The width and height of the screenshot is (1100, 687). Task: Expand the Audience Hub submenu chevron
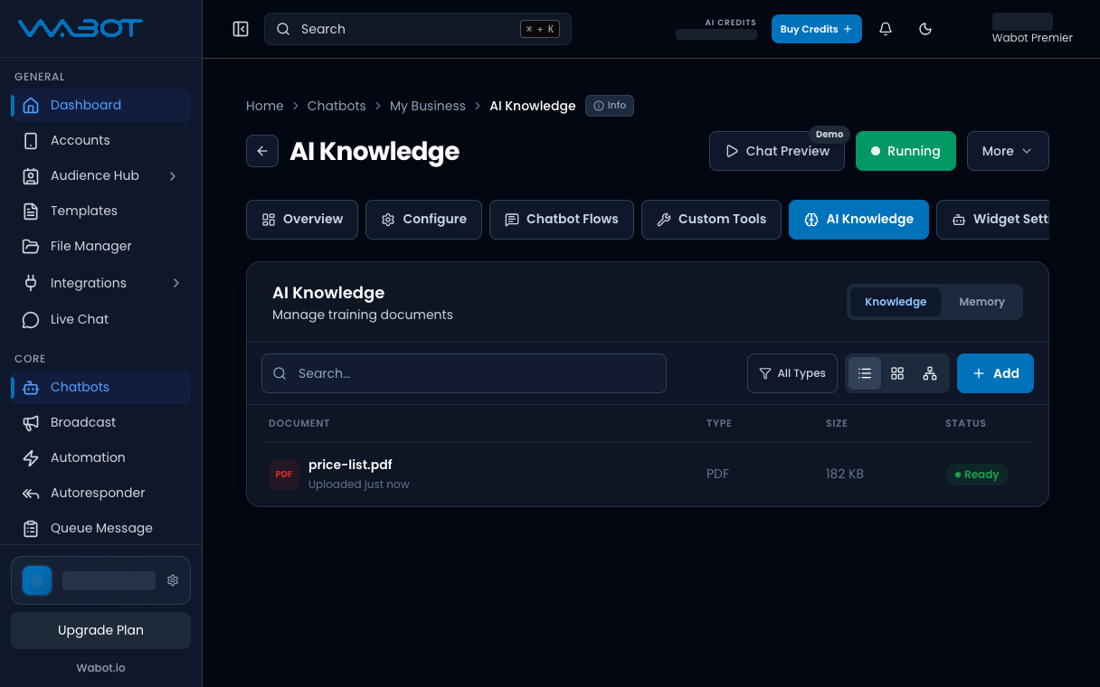coord(174,175)
